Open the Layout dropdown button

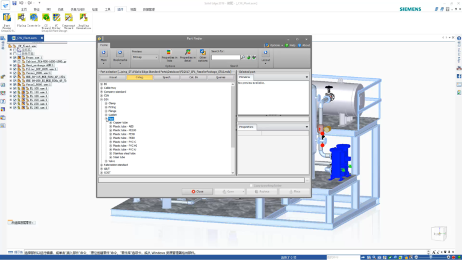(265, 57)
